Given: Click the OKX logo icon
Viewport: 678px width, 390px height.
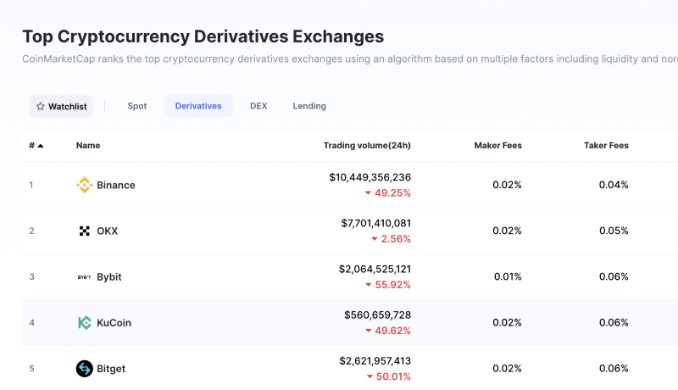Looking at the screenshot, I should (x=84, y=231).
